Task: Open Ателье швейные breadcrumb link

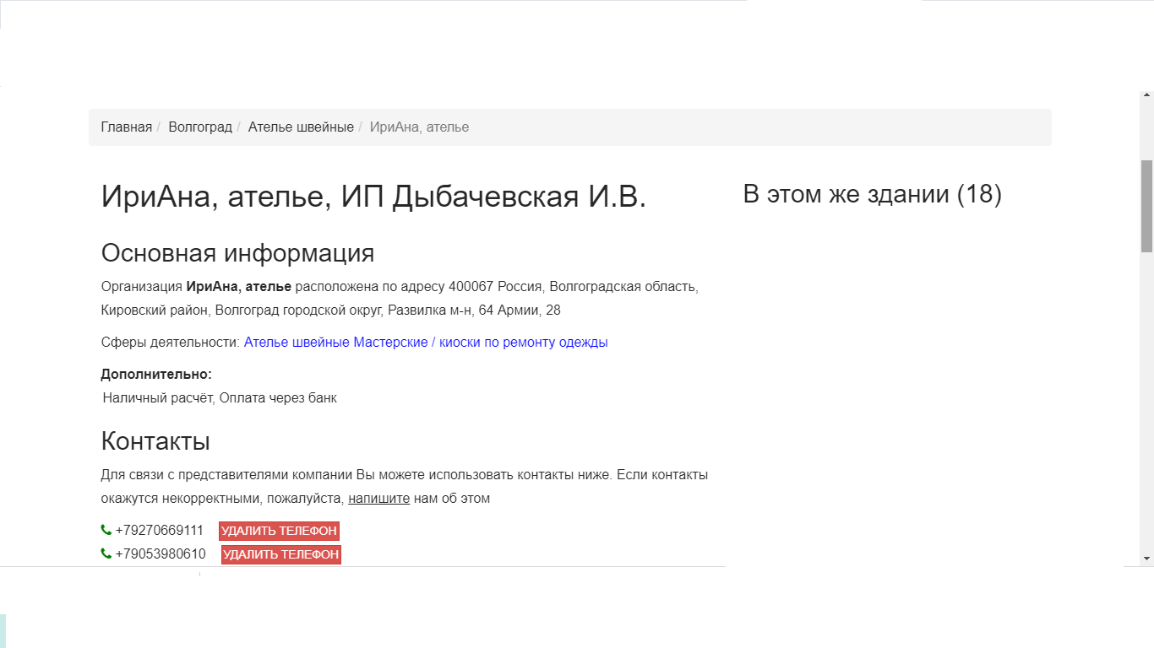Action: 301,127
